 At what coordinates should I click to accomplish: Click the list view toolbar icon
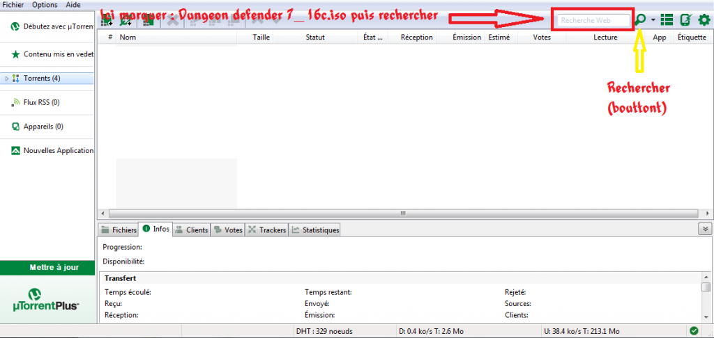click(x=667, y=19)
